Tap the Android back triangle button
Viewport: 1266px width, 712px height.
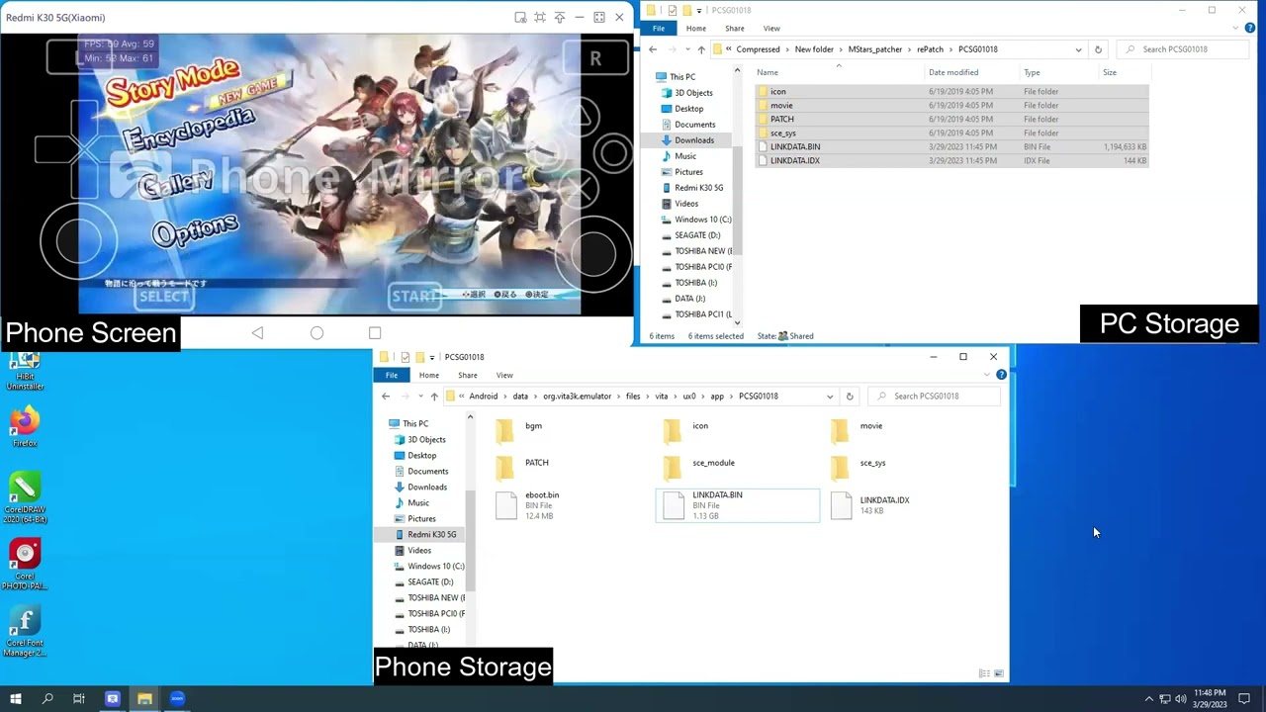click(x=257, y=333)
